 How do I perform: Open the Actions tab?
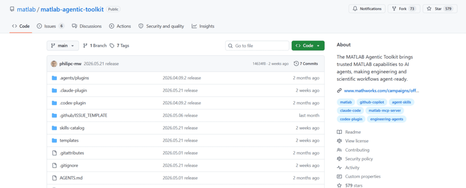[120, 26]
